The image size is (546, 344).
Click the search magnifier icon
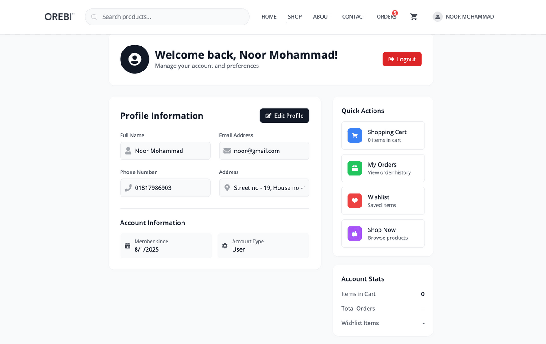[x=94, y=17]
